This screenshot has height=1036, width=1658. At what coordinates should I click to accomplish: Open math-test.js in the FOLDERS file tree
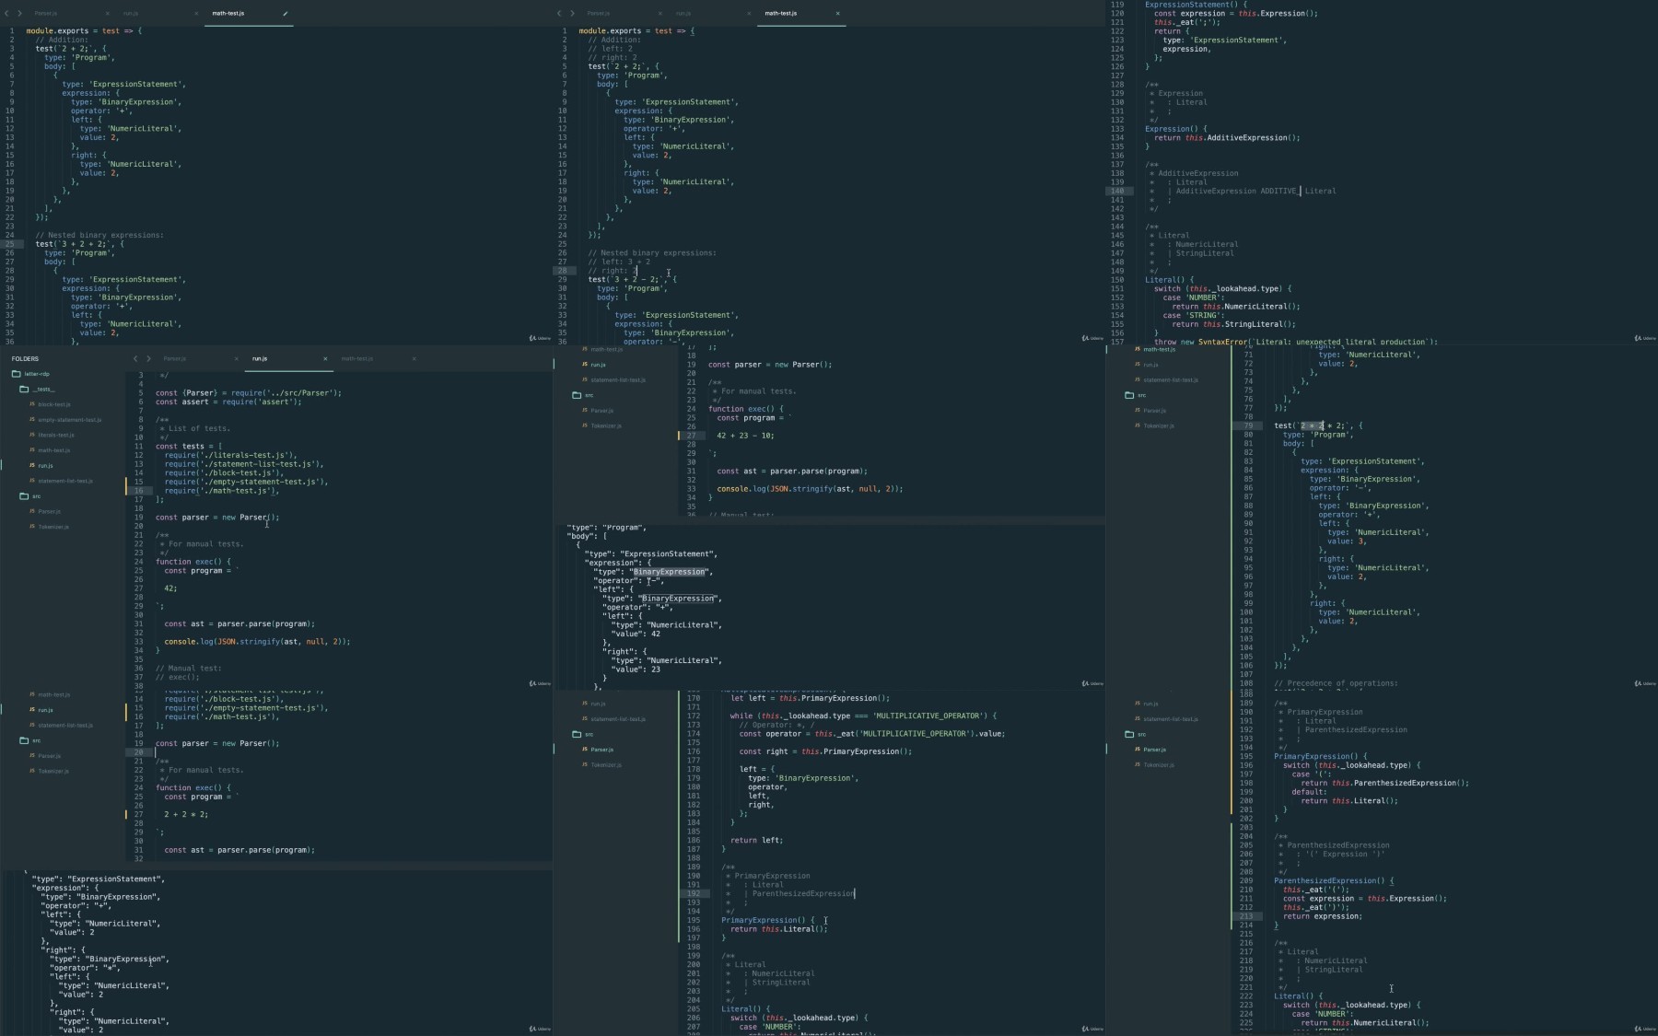click(54, 450)
